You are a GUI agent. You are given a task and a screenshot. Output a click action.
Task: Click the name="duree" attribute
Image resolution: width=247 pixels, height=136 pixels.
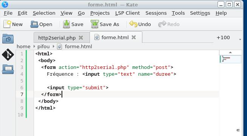click(x=156, y=74)
